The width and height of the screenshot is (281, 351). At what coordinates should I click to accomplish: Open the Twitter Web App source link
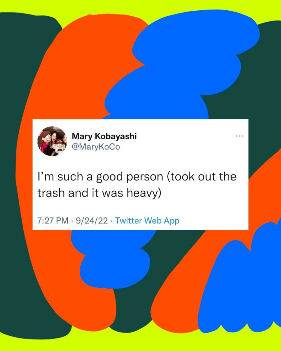click(x=147, y=220)
